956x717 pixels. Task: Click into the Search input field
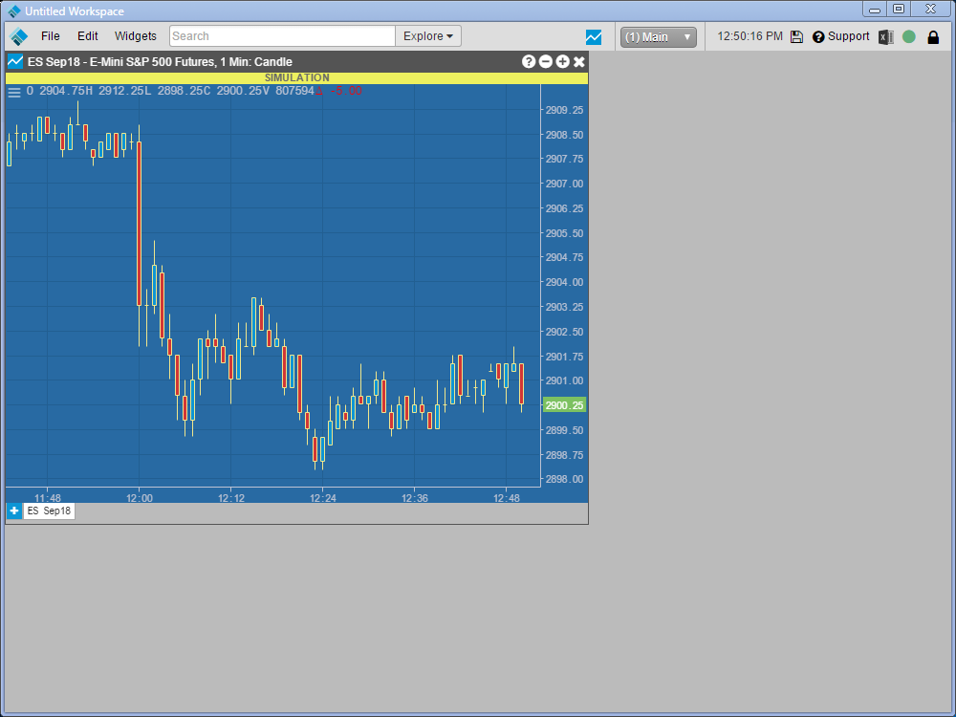(x=282, y=36)
